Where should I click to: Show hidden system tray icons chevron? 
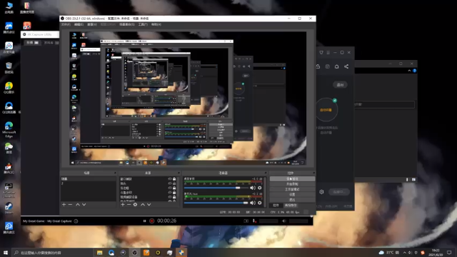[405, 253]
